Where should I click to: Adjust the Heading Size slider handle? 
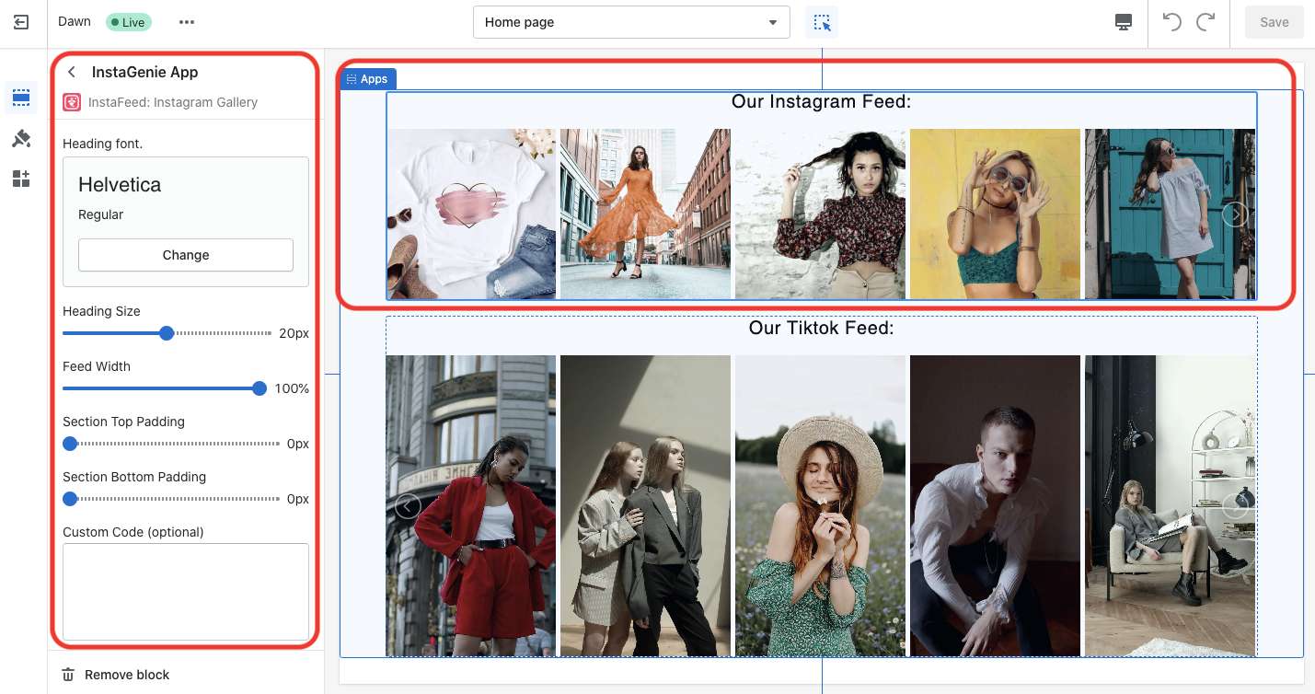click(x=167, y=333)
